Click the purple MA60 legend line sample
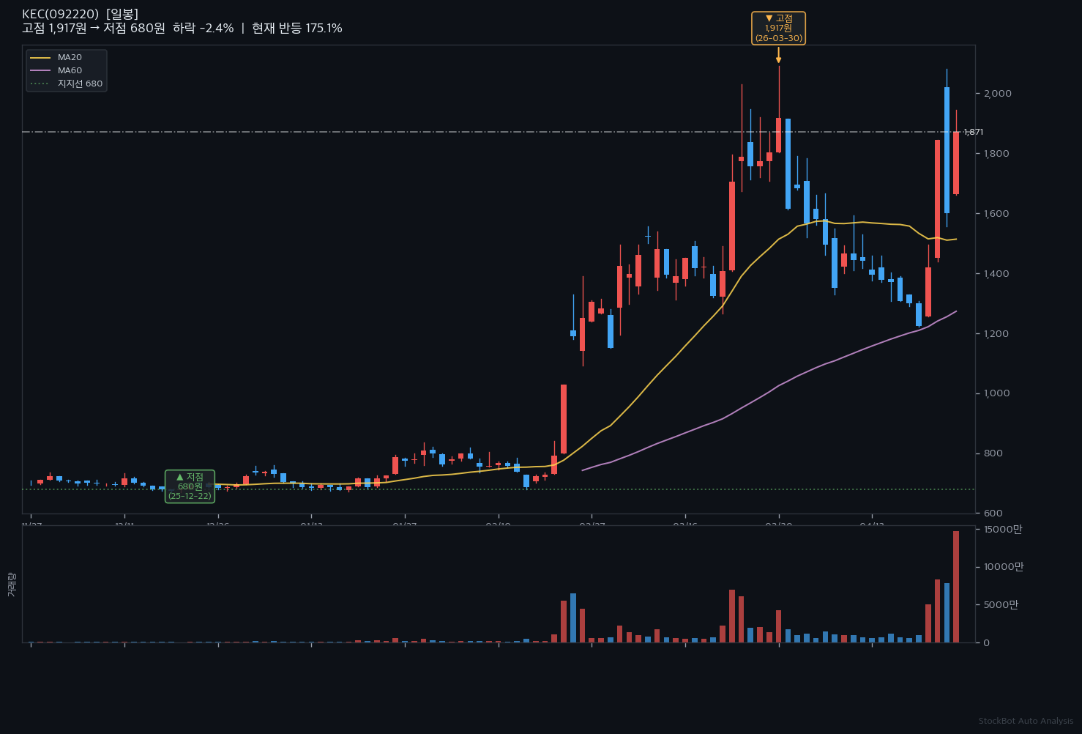 (40, 70)
